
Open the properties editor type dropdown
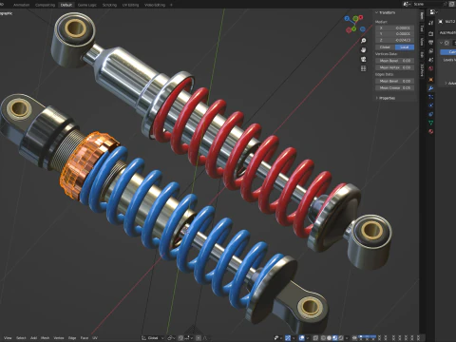[433, 12]
